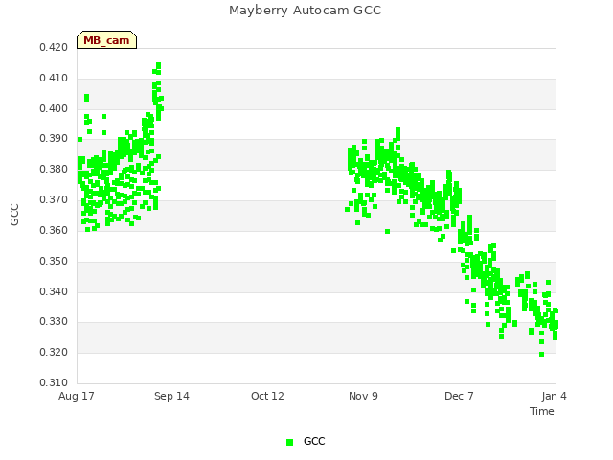Click the 0.400 y-axis value
The image size is (613, 460).
pyautogui.click(x=54, y=108)
